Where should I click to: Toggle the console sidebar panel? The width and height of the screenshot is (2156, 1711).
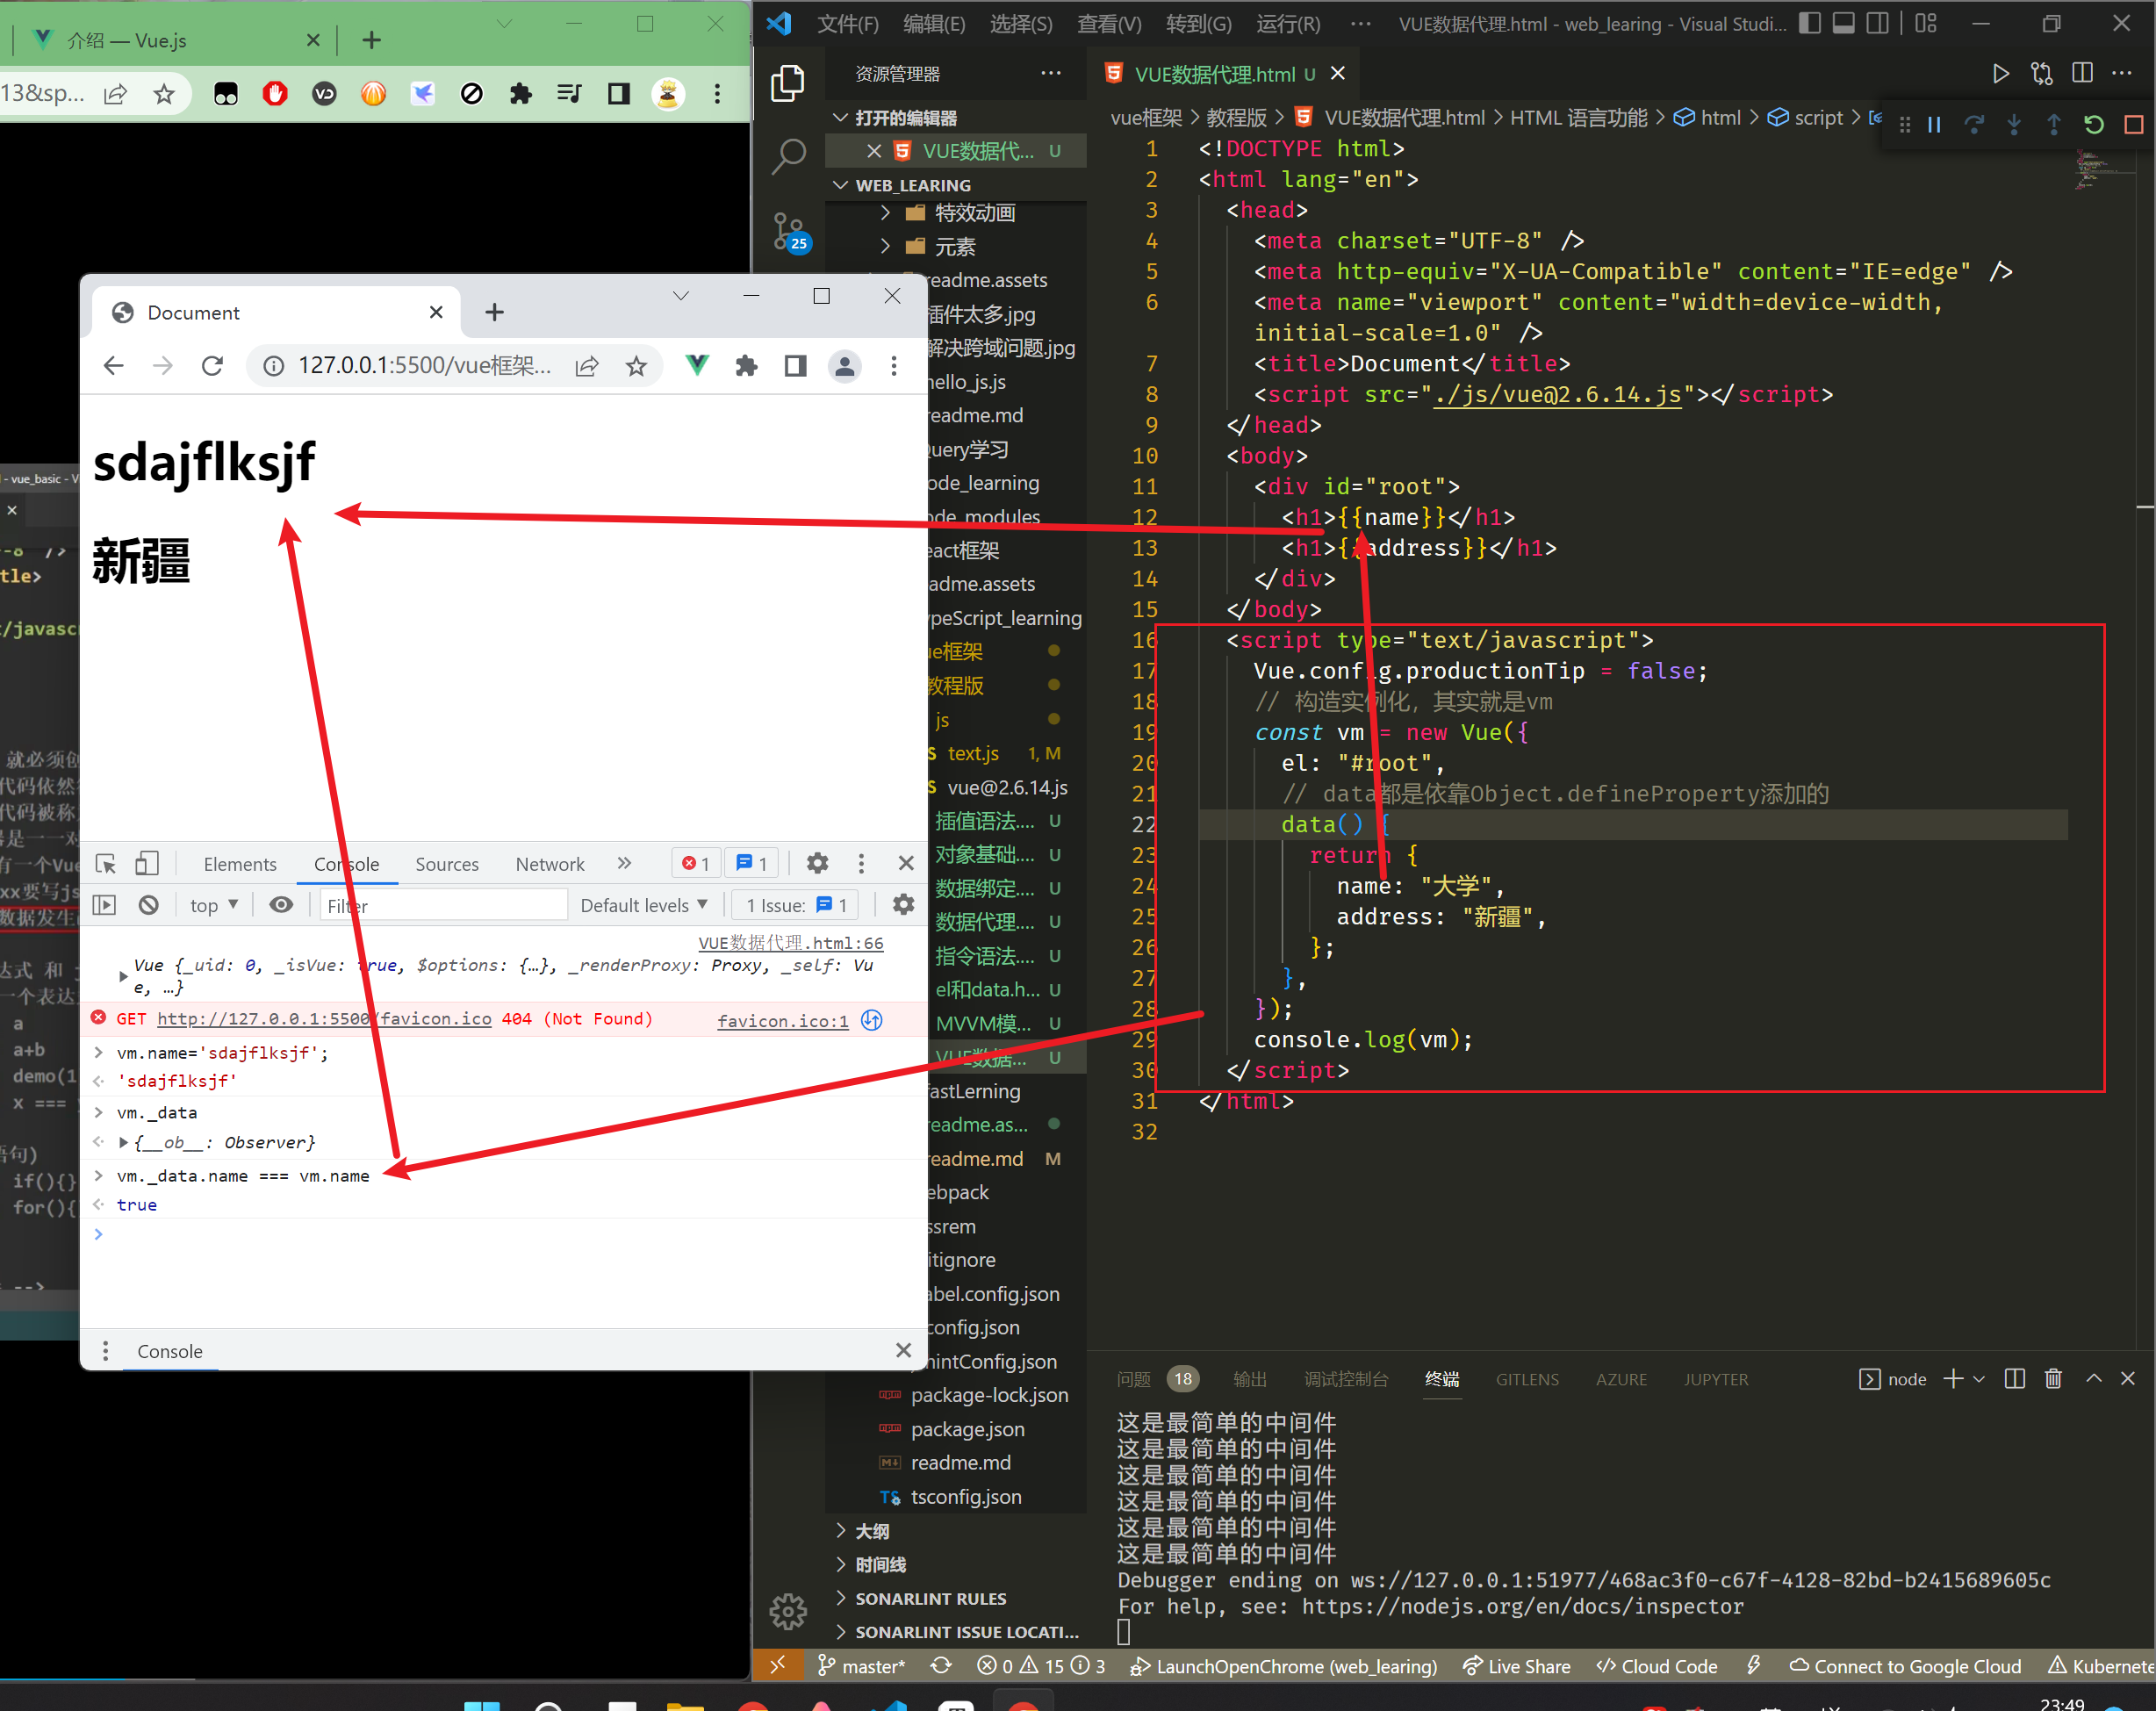coord(105,905)
